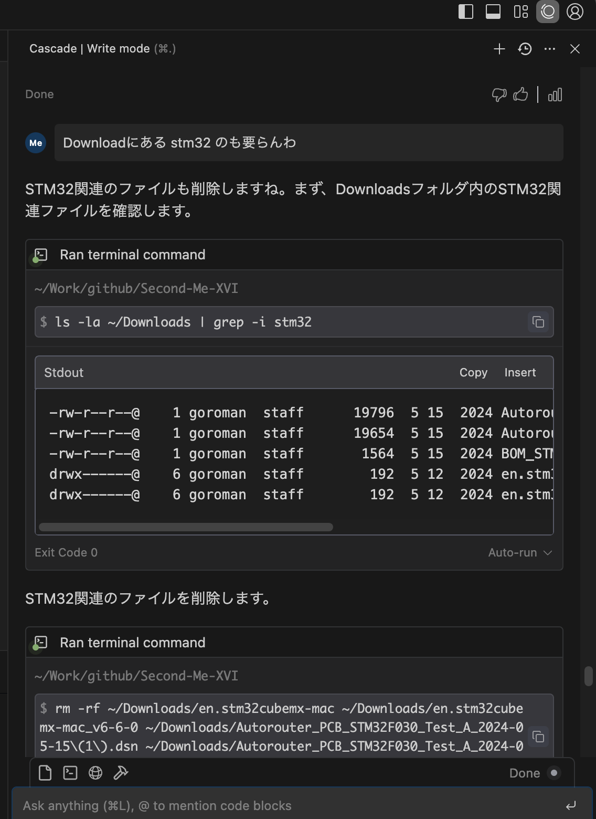Open the Auto-run dropdown

(x=520, y=552)
